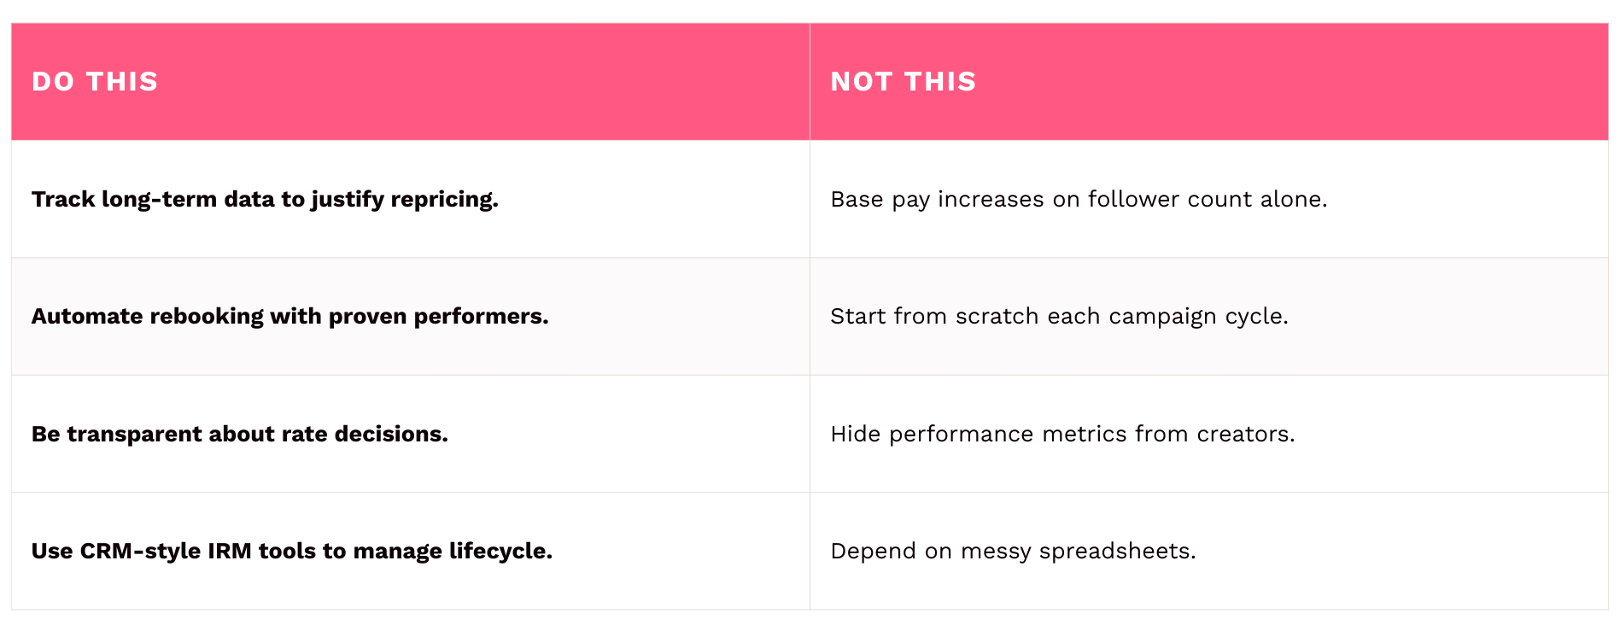The image size is (1620, 625).
Task: Click 'Automate rebooking with proven performers' text
Action: pyautogui.click(x=289, y=317)
